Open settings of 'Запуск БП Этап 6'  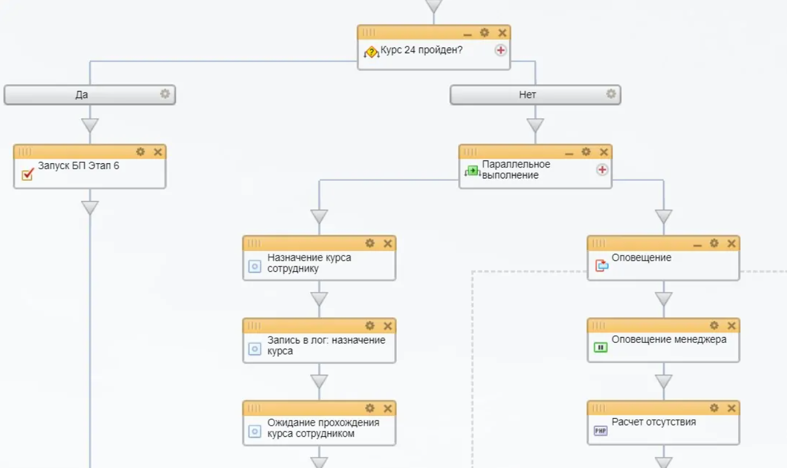click(x=140, y=152)
